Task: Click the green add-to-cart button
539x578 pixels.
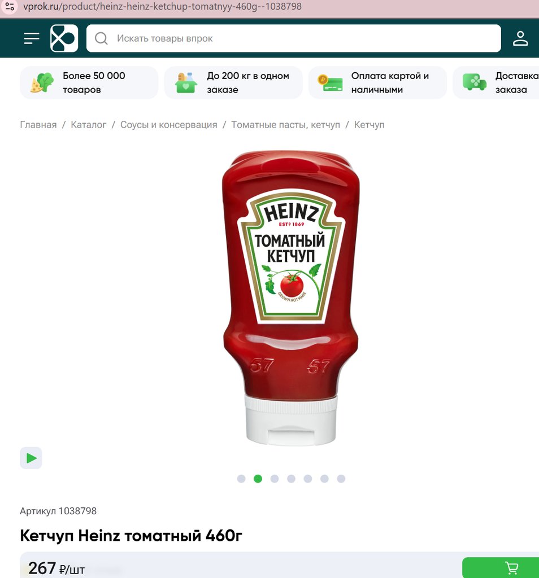Action: pos(501,567)
